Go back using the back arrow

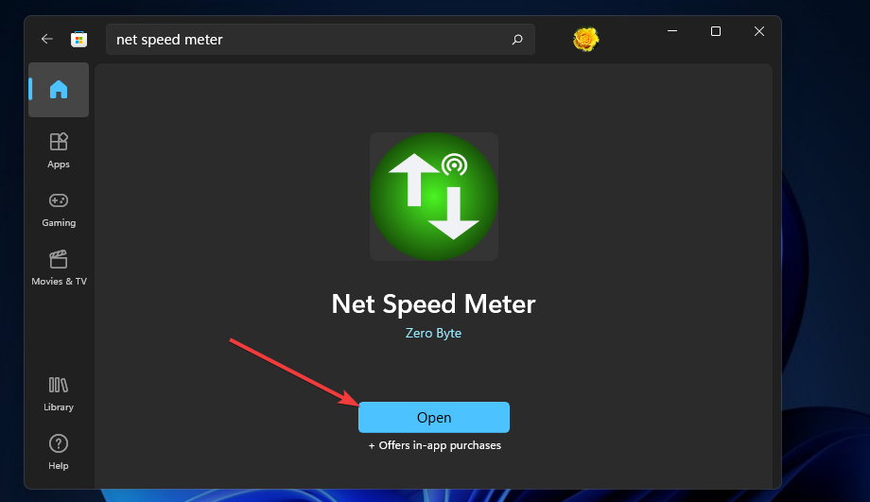tap(46, 39)
